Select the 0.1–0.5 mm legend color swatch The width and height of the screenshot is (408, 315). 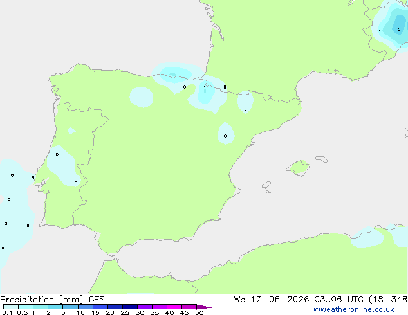tap(11, 307)
